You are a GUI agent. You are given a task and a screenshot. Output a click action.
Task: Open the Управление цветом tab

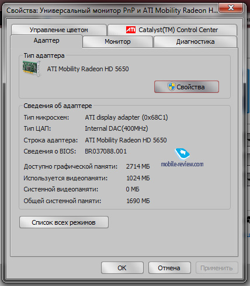pyautogui.click(x=59, y=30)
